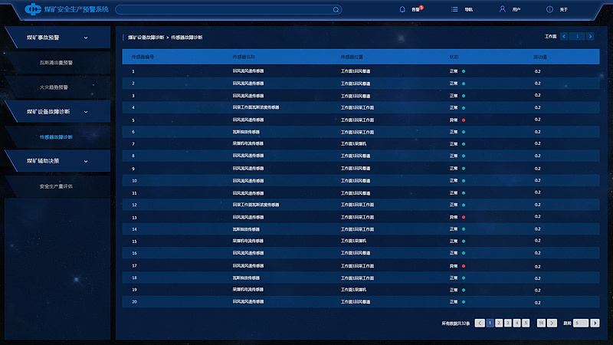Click the red status dot in row 5
This screenshot has height=345, width=613.
coord(464,120)
